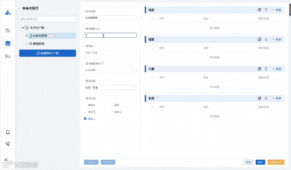The image size is (291, 170).
Task: Collapse the 未命名户型 tree node
Action: pos(23,28)
